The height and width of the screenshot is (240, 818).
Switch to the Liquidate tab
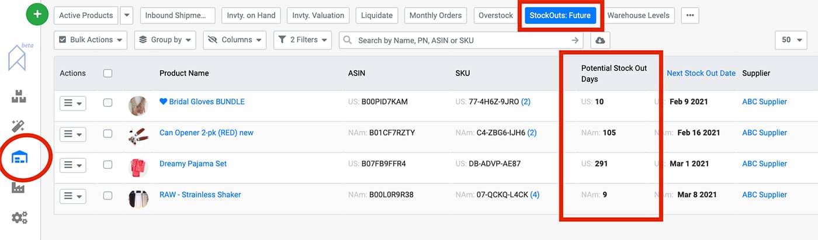click(377, 16)
